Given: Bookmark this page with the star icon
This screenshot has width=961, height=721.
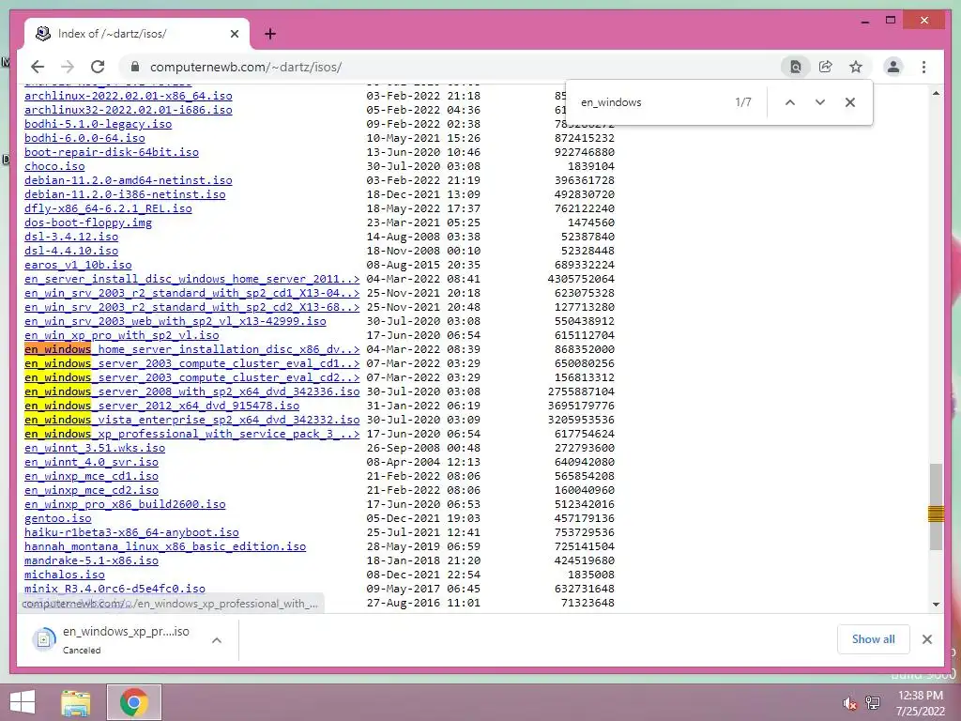Looking at the screenshot, I should pos(856,67).
